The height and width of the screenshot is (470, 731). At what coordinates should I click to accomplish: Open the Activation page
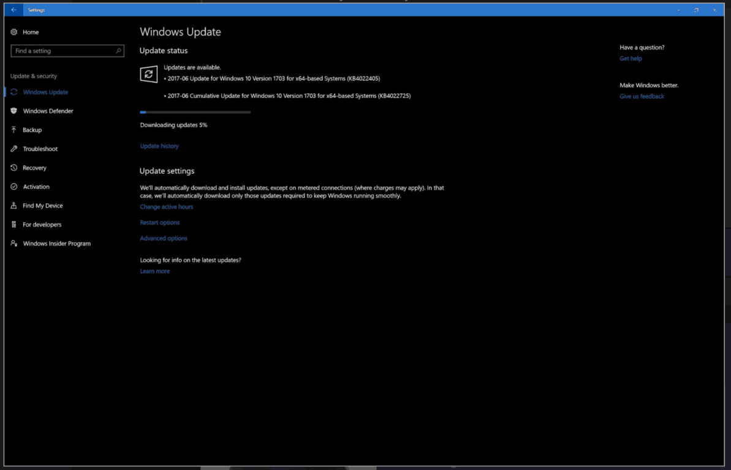[36, 187]
